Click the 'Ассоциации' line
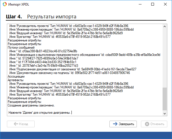The width and height of the screenshot is (172, 139). 16,76
